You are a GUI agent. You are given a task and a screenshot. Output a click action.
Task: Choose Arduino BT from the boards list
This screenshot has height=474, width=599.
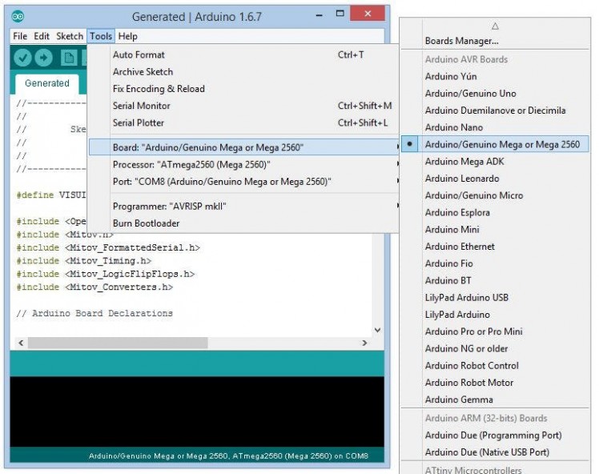point(495,280)
